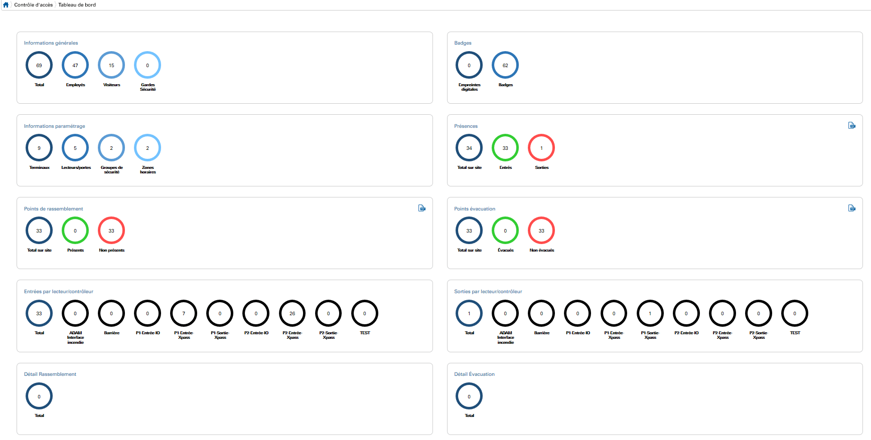Click the Empreintes digitales circle
The image size is (871, 440).
tap(469, 65)
